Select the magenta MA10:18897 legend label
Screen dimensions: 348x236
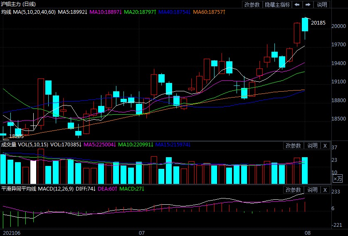[x=106, y=12]
